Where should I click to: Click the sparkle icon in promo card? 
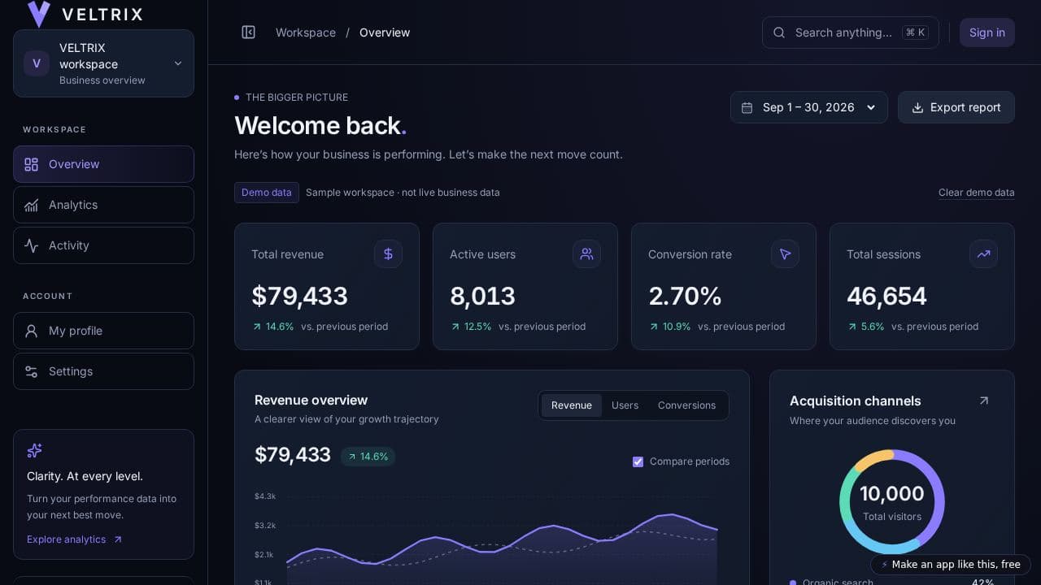click(34, 450)
